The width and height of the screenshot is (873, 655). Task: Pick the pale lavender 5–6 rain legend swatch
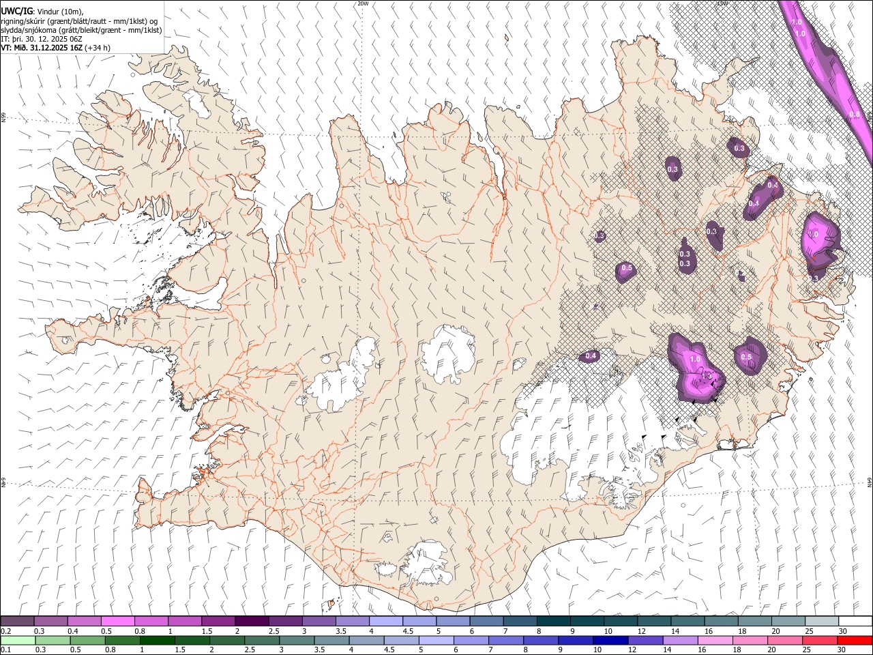(x=436, y=641)
